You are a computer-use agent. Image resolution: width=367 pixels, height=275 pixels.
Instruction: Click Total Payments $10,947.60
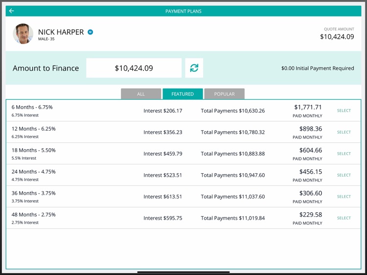coord(232,175)
